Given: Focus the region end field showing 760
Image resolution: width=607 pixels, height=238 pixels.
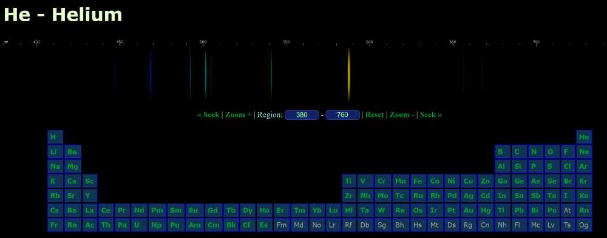Looking at the screenshot, I should (x=342, y=114).
